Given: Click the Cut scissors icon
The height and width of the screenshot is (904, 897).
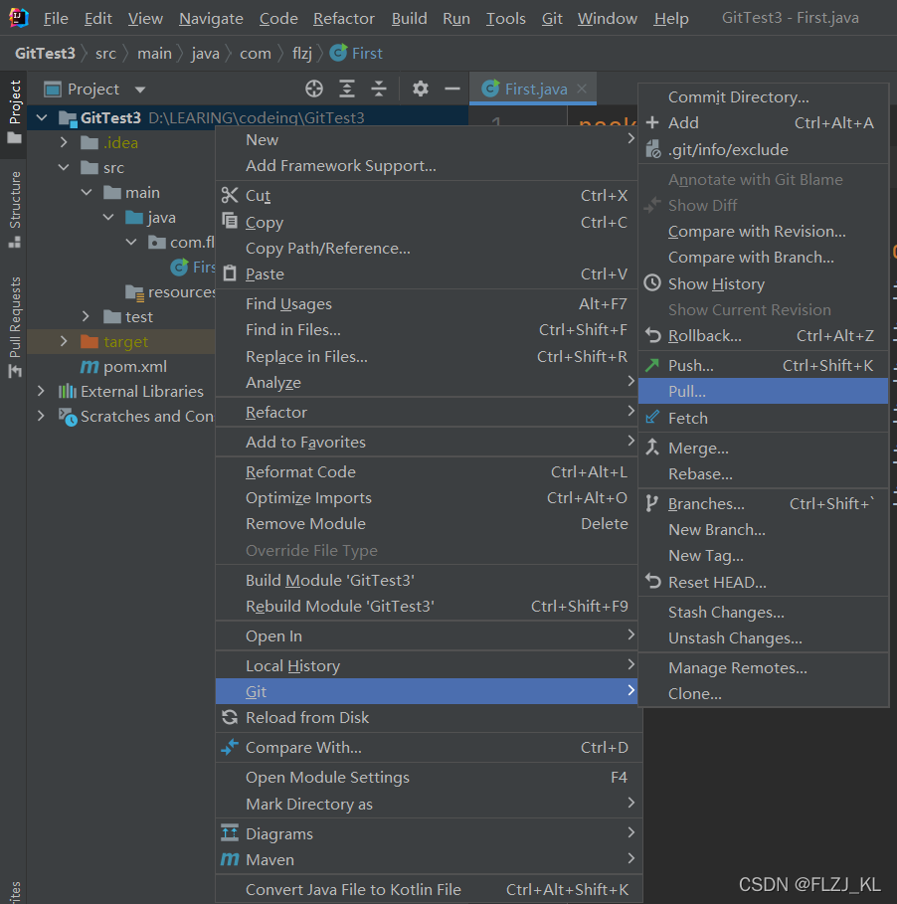Looking at the screenshot, I should [230, 196].
